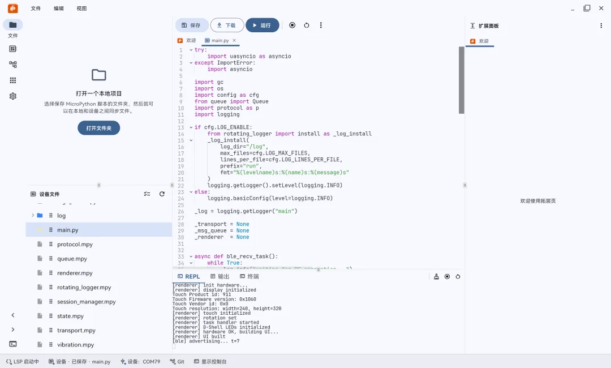This screenshot has height=368, width=611.
Task: Switch to the 欢迎 editor tab
Action: 187,41
